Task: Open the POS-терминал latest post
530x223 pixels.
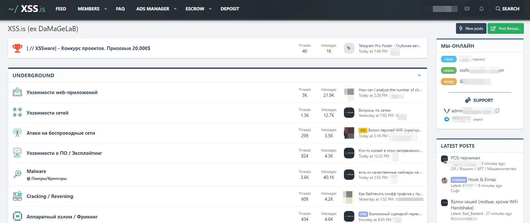Action: click(465, 158)
